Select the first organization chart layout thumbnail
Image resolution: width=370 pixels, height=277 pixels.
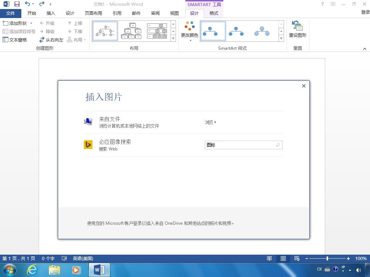(105, 31)
